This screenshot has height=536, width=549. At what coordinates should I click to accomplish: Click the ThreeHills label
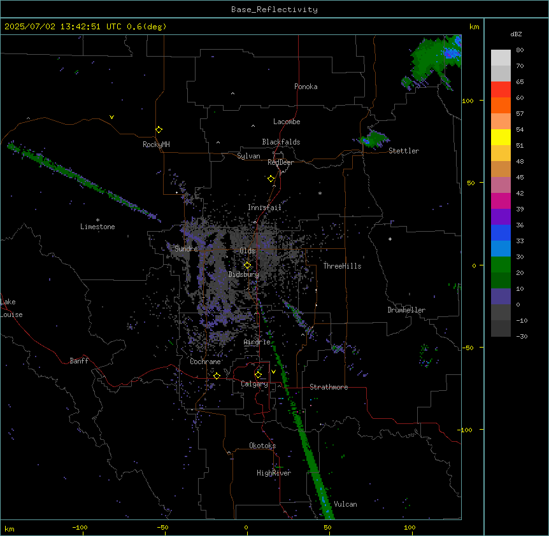click(342, 266)
